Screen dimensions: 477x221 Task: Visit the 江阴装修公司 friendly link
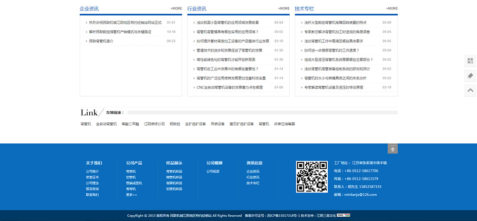click(x=154, y=124)
